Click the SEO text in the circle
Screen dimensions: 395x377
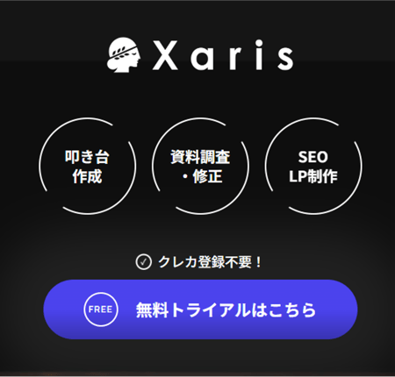(x=313, y=157)
